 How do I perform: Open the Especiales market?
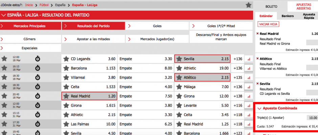[31, 48]
